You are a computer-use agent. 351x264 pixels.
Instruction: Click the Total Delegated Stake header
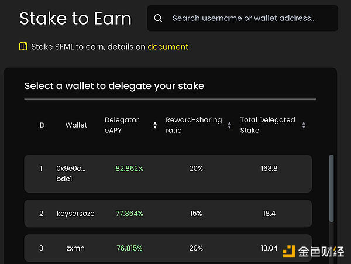[267, 125]
